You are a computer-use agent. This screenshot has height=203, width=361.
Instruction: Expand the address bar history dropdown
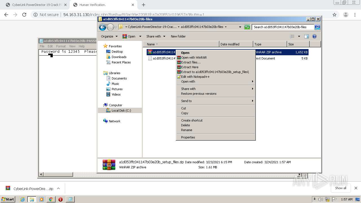[x=240, y=27]
